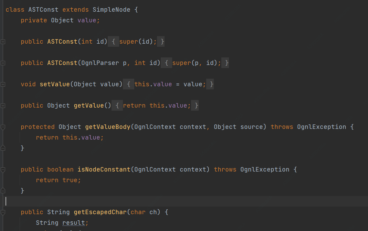Image resolution: width=368 pixels, height=231 pixels.
Task: Click fold-end marker of getValueBody method
Action: tap(3, 148)
